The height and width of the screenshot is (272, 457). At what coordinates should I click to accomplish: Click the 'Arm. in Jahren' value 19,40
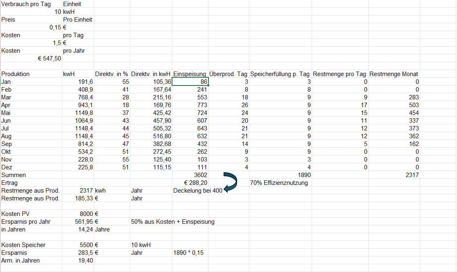tap(78, 261)
